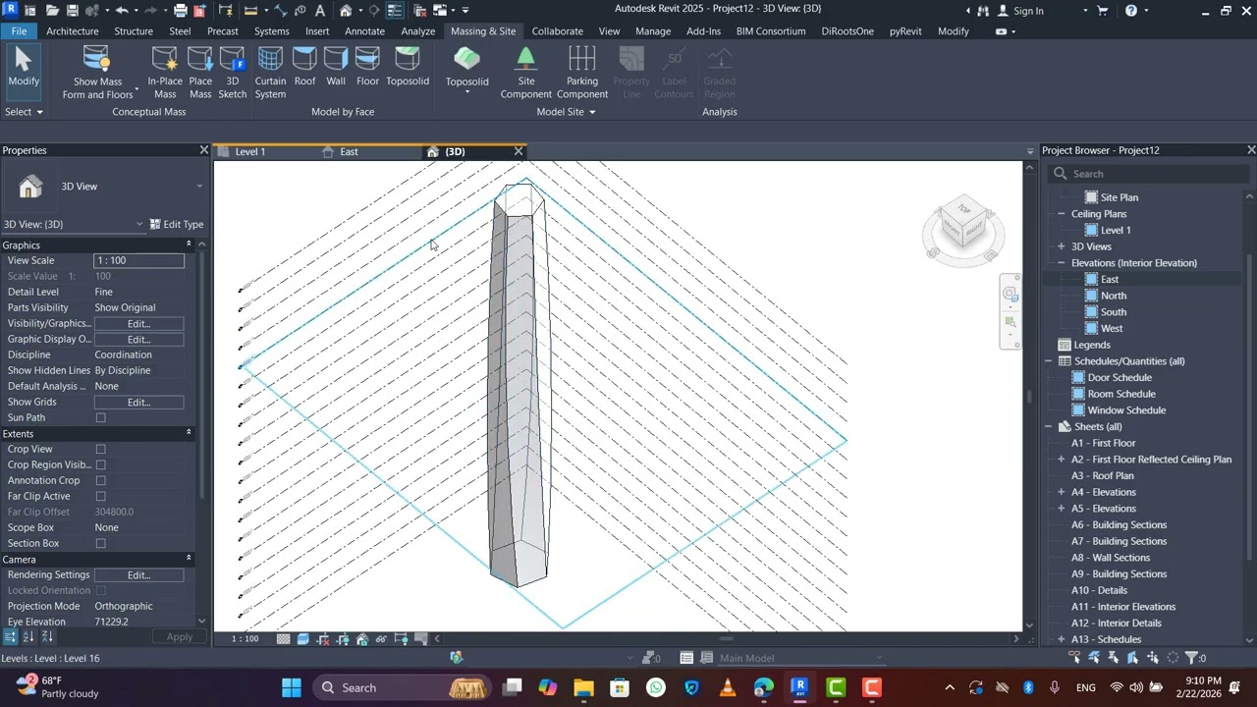Start an In-Place Mass
Image resolution: width=1257 pixels, height=707 pixels.
[x=165, y=74]
